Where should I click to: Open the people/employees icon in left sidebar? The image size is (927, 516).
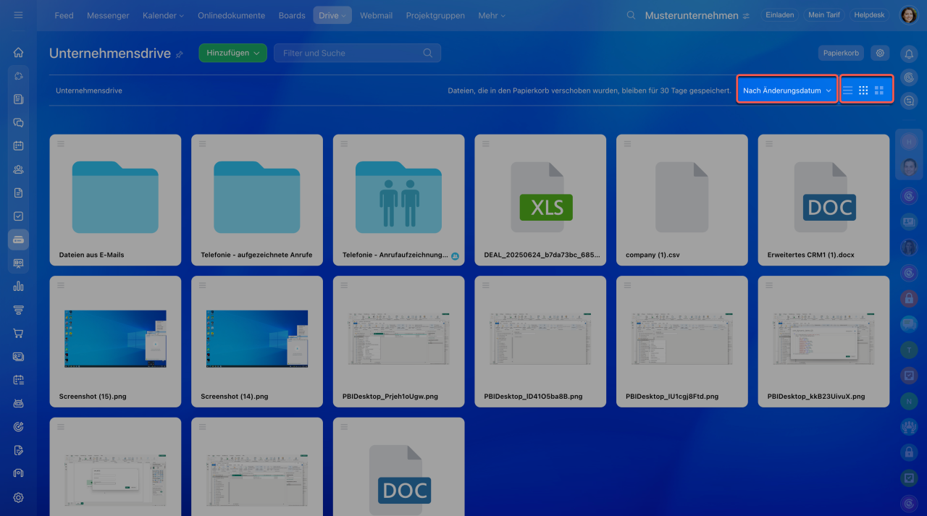point(18,169)
